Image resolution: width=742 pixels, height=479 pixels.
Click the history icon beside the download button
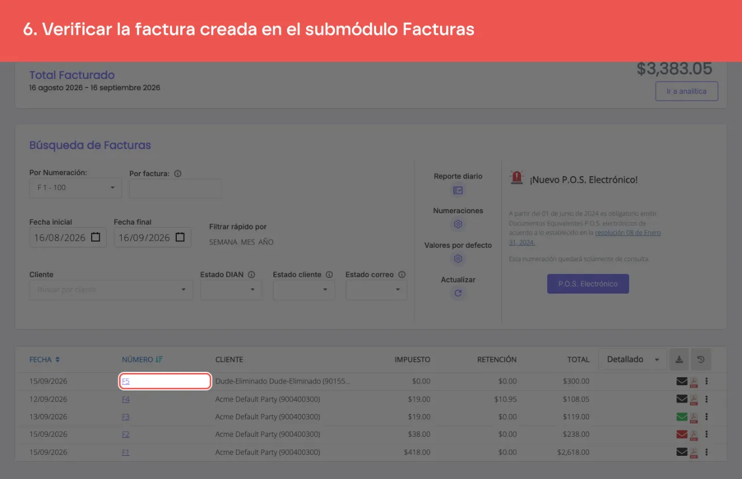[x=701, y=360]
